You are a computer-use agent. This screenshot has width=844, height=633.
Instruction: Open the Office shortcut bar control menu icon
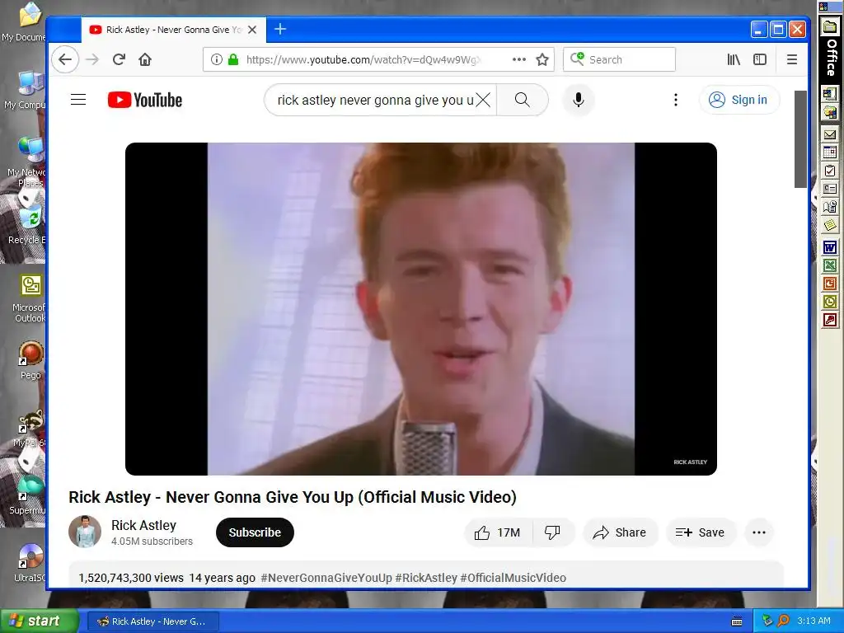(823, 7)
